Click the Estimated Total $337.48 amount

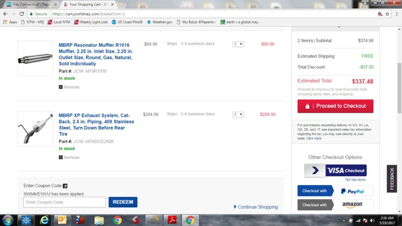[363, 82]
